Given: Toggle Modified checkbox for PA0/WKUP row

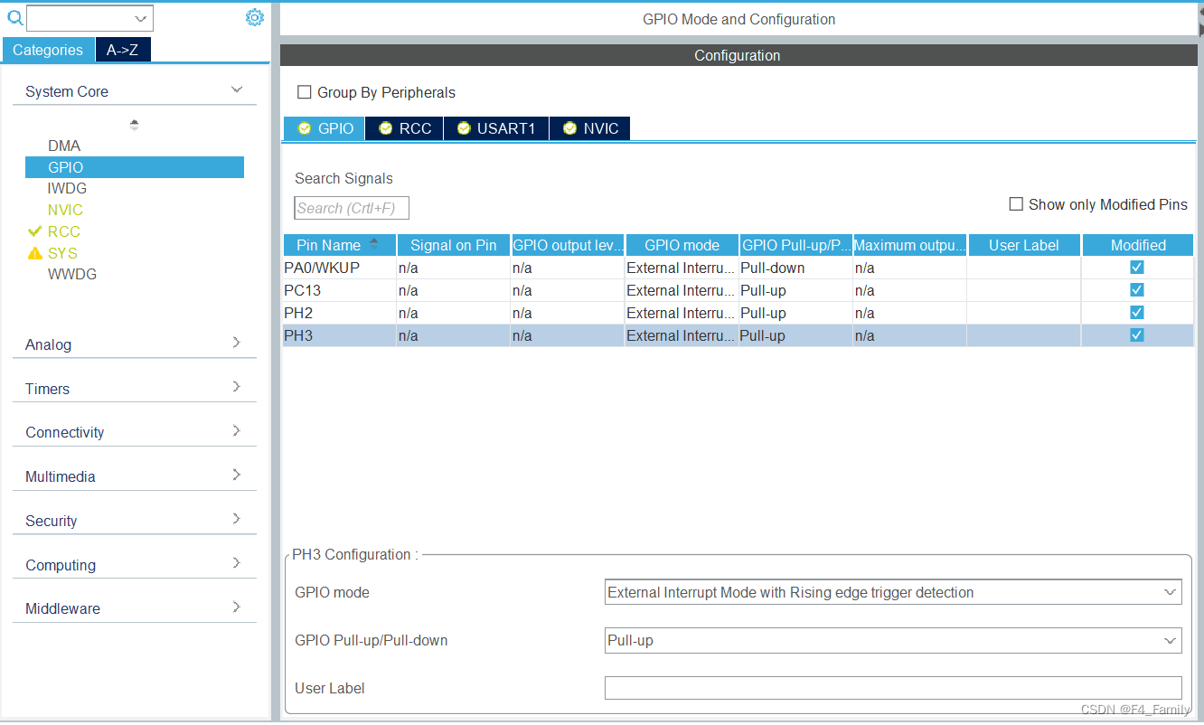Looking at the screenshot, I should 1137,268.
